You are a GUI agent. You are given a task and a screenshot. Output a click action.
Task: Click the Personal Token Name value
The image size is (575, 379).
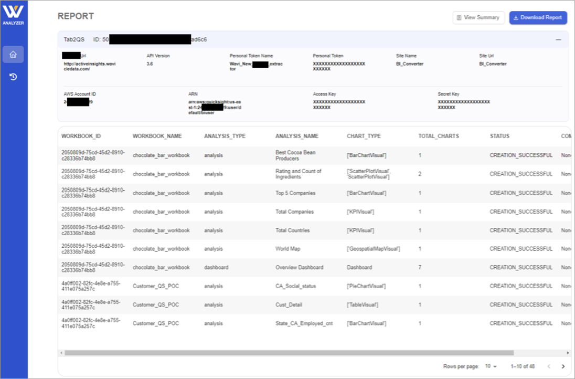coord(256,67)
